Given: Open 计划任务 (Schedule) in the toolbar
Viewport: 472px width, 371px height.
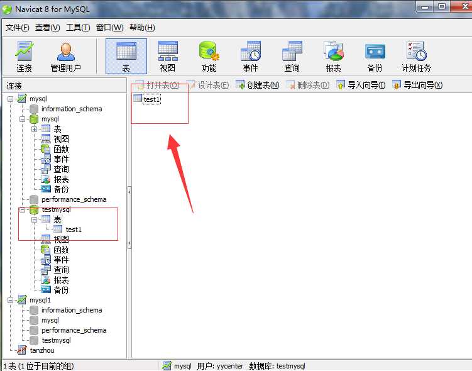Looking at the screenshot, I should click(416, 57).
